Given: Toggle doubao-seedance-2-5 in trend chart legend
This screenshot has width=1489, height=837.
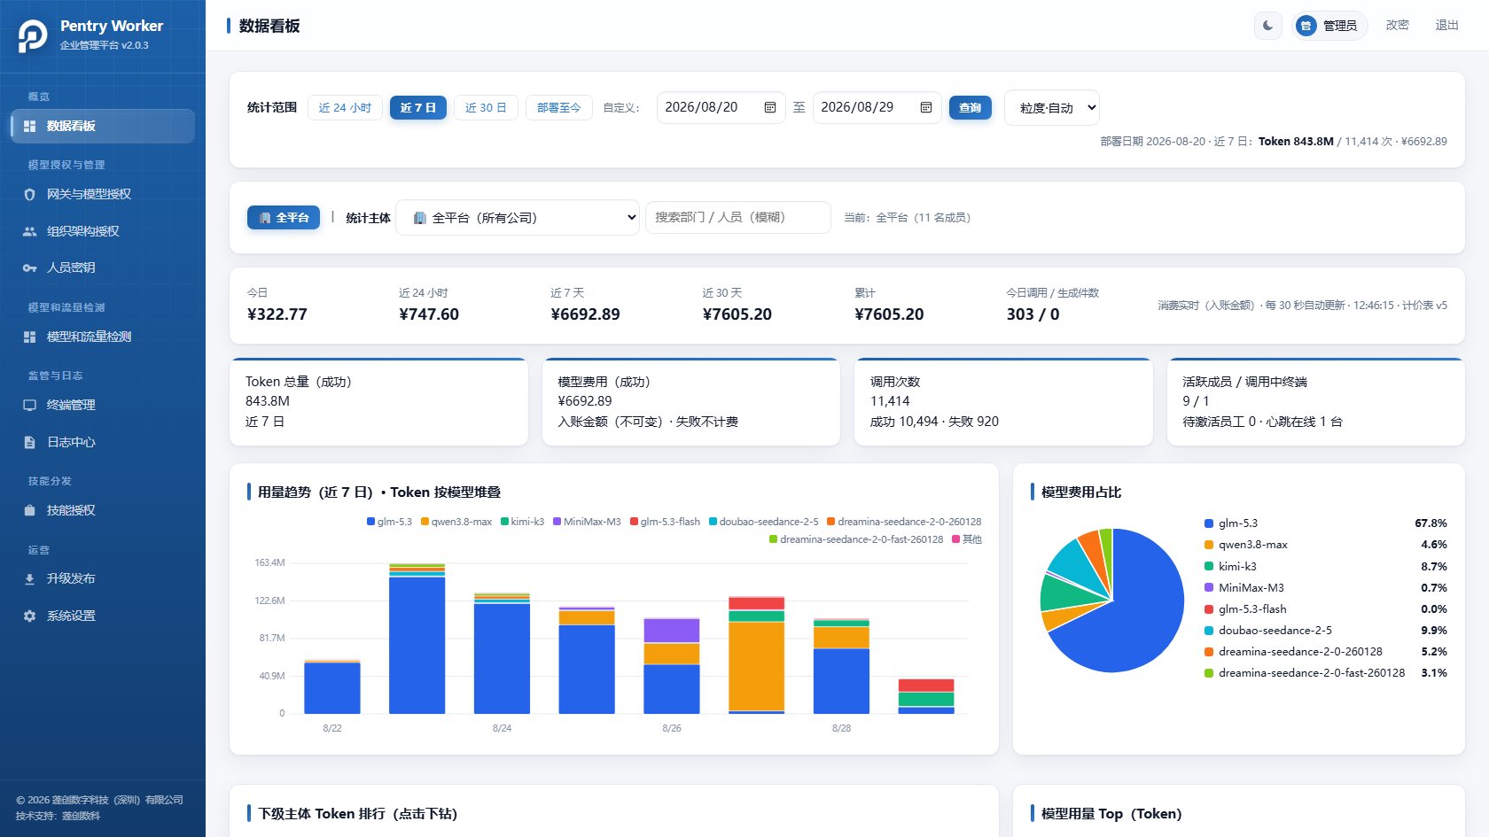Looking at the screenshot, I should (x=764, y=522).
